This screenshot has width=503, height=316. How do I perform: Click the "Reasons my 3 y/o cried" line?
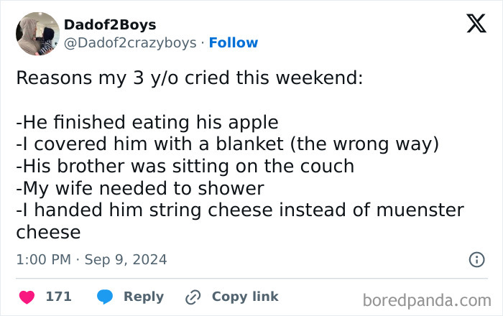pos(190,78)
